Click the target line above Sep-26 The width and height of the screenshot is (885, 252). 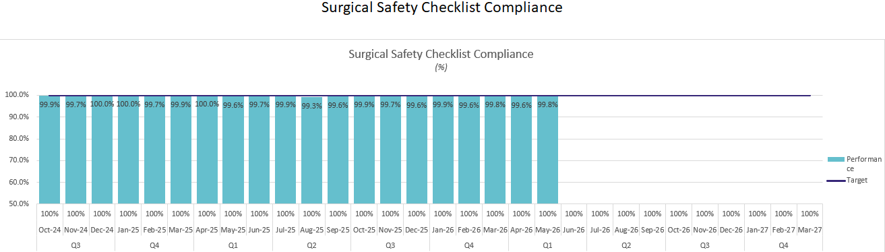pos(652,96)
